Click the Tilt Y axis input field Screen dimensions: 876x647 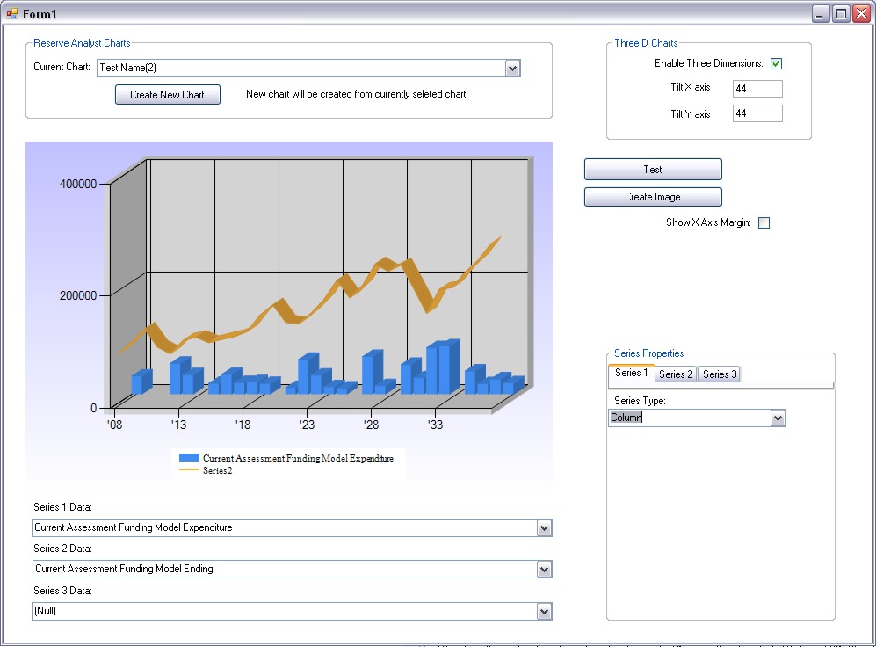click(757, 113)
